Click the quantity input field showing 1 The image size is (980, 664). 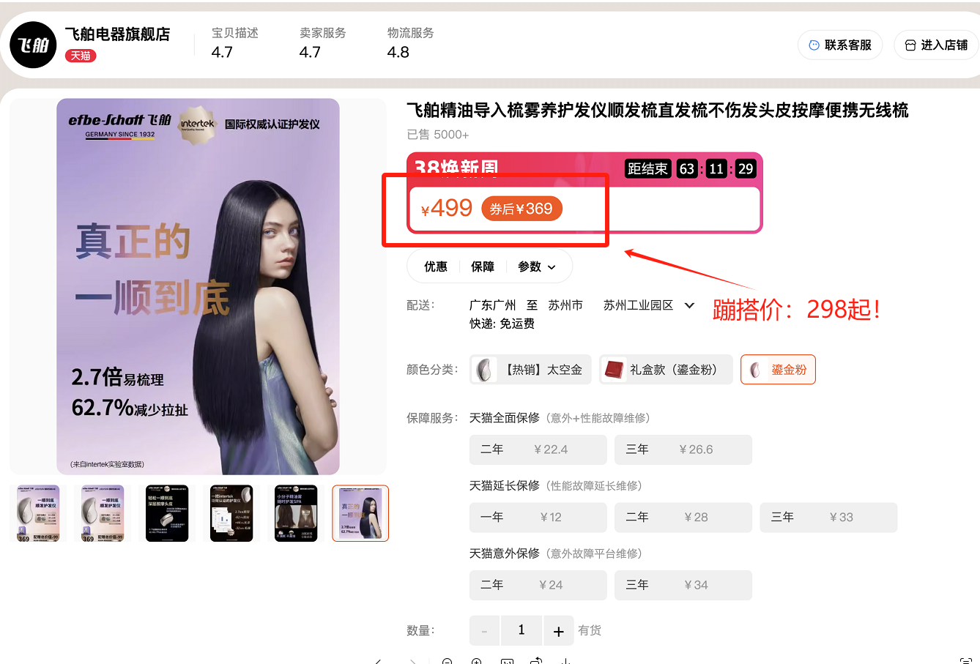tap(521, 630)
